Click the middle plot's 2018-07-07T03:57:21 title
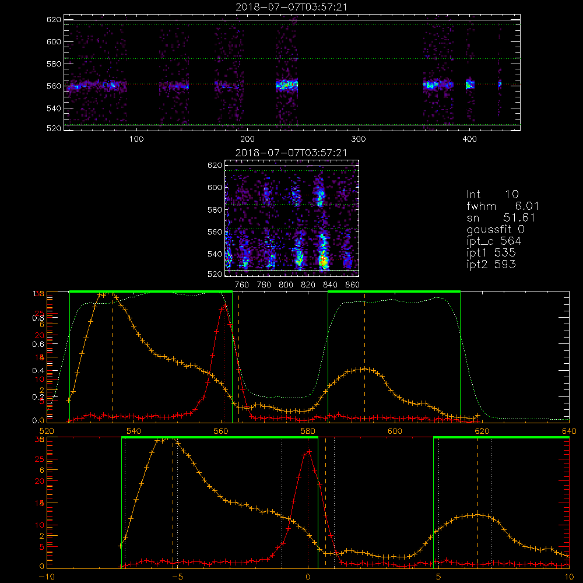The image size is (583, 583). tap(291, 153)
